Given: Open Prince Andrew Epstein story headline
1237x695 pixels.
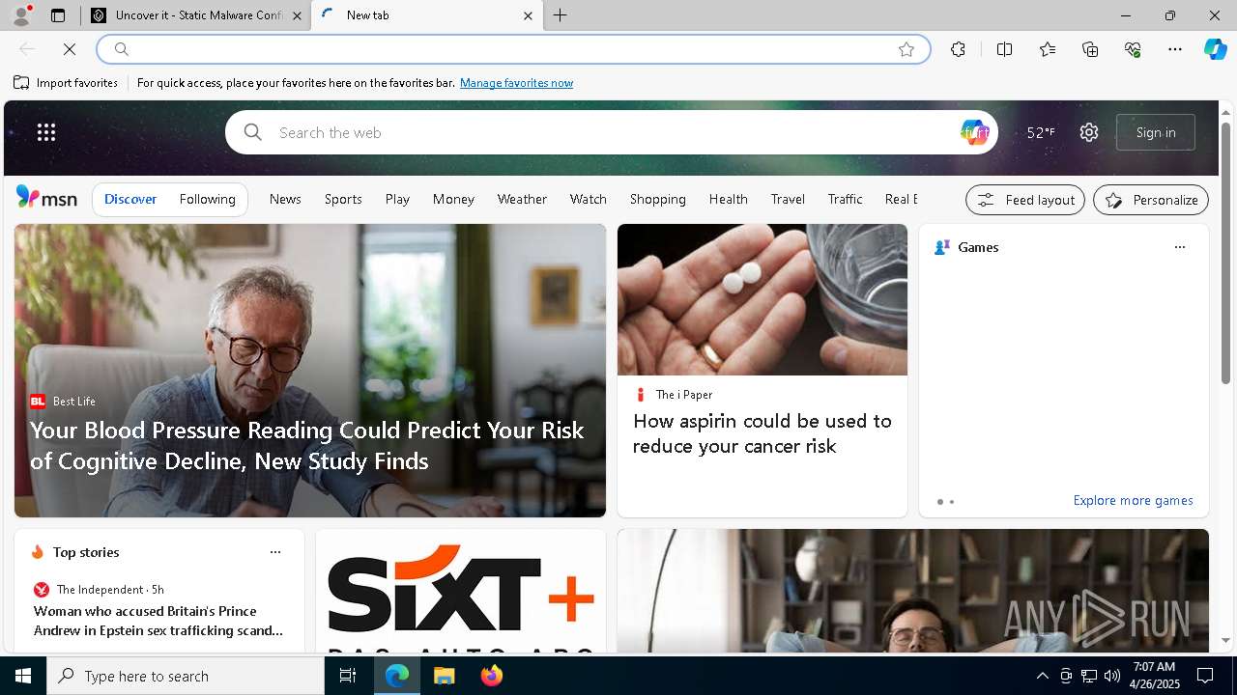Looking at the screenshot, I should pos(158,621).
